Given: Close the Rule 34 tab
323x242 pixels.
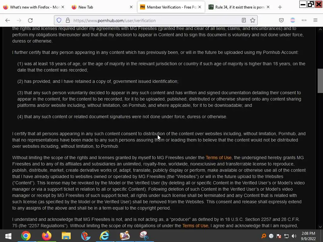Looking at the screenshot, I should (x=268, y=7).
